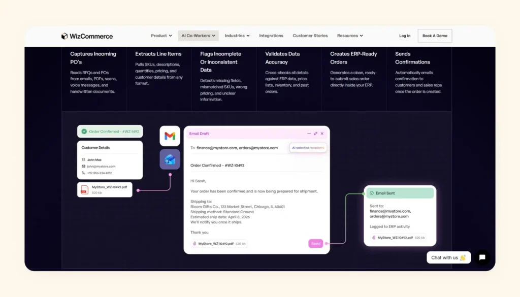Click the paperclip icon in email draft

tap(194, 244)
